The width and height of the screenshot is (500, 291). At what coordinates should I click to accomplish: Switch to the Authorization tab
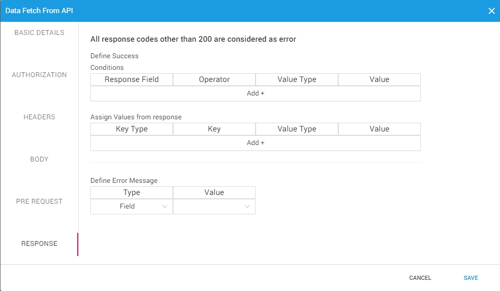tap(39, 75)
